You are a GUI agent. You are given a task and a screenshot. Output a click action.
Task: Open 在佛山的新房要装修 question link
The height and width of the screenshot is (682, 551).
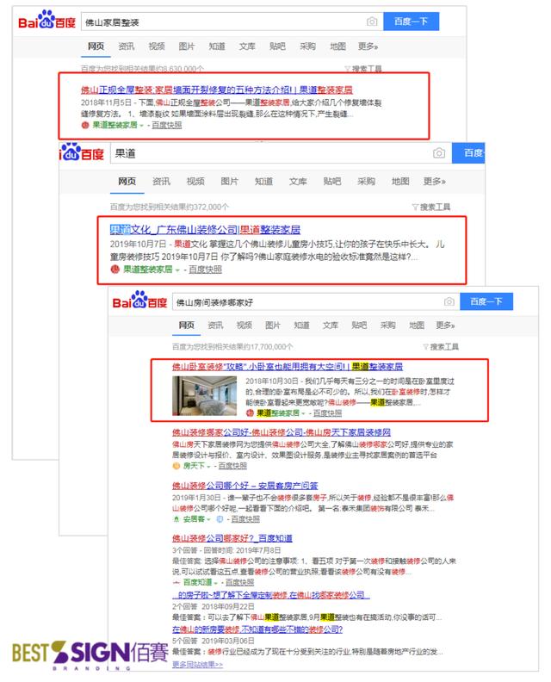257,629
